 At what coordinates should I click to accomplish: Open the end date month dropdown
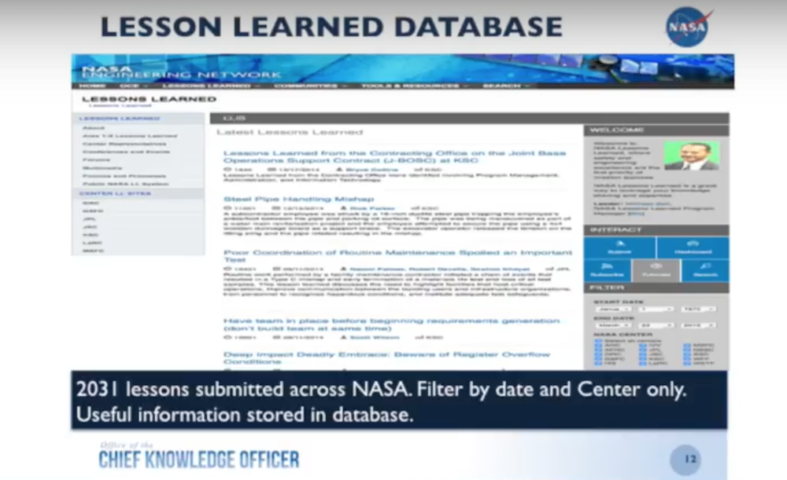(613, 325)
